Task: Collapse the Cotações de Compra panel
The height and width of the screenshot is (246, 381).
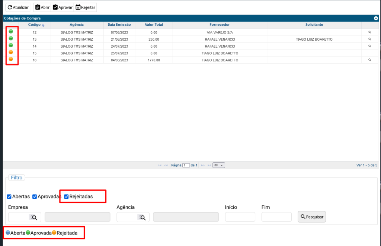Action: (376, 18)
